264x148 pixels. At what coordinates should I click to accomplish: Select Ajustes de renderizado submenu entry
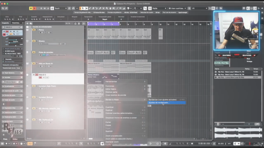point(167,103)
